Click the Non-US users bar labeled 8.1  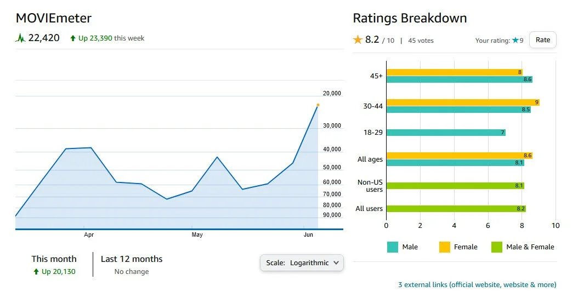pos(455,186)
